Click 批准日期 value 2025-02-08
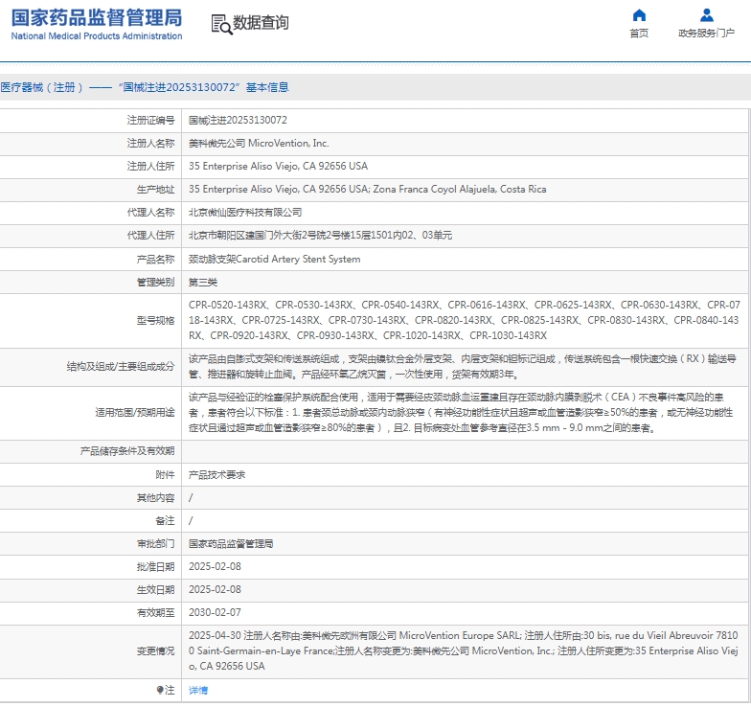The image size is (751, 707). [215, 567]
